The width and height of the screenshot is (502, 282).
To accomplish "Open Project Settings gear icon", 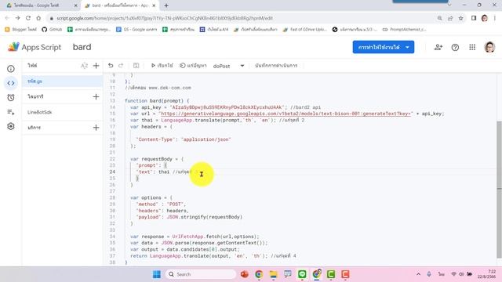I will pos(11,126).
